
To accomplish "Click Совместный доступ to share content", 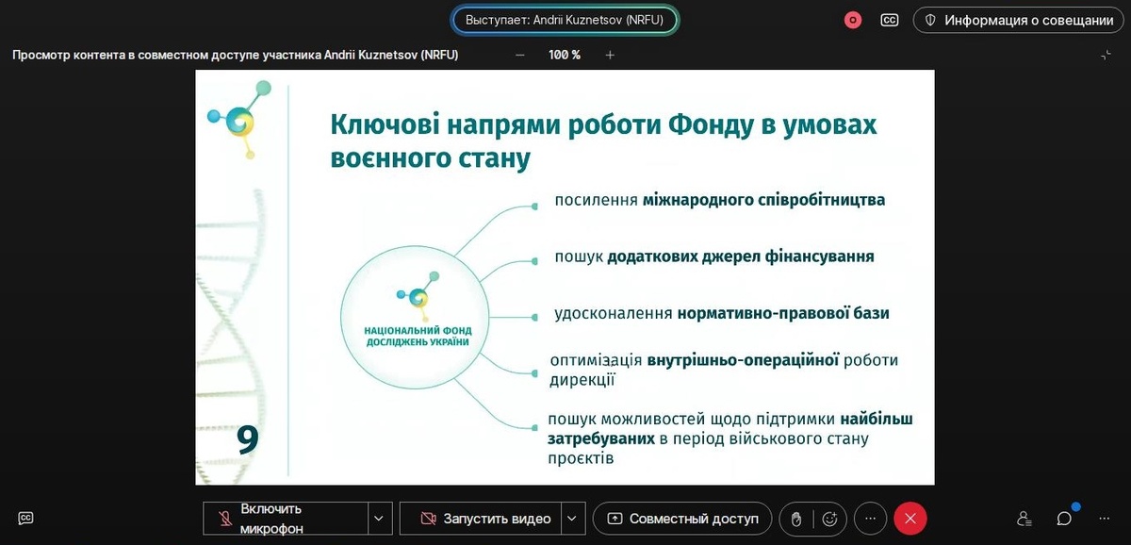I will pos(682,519).
